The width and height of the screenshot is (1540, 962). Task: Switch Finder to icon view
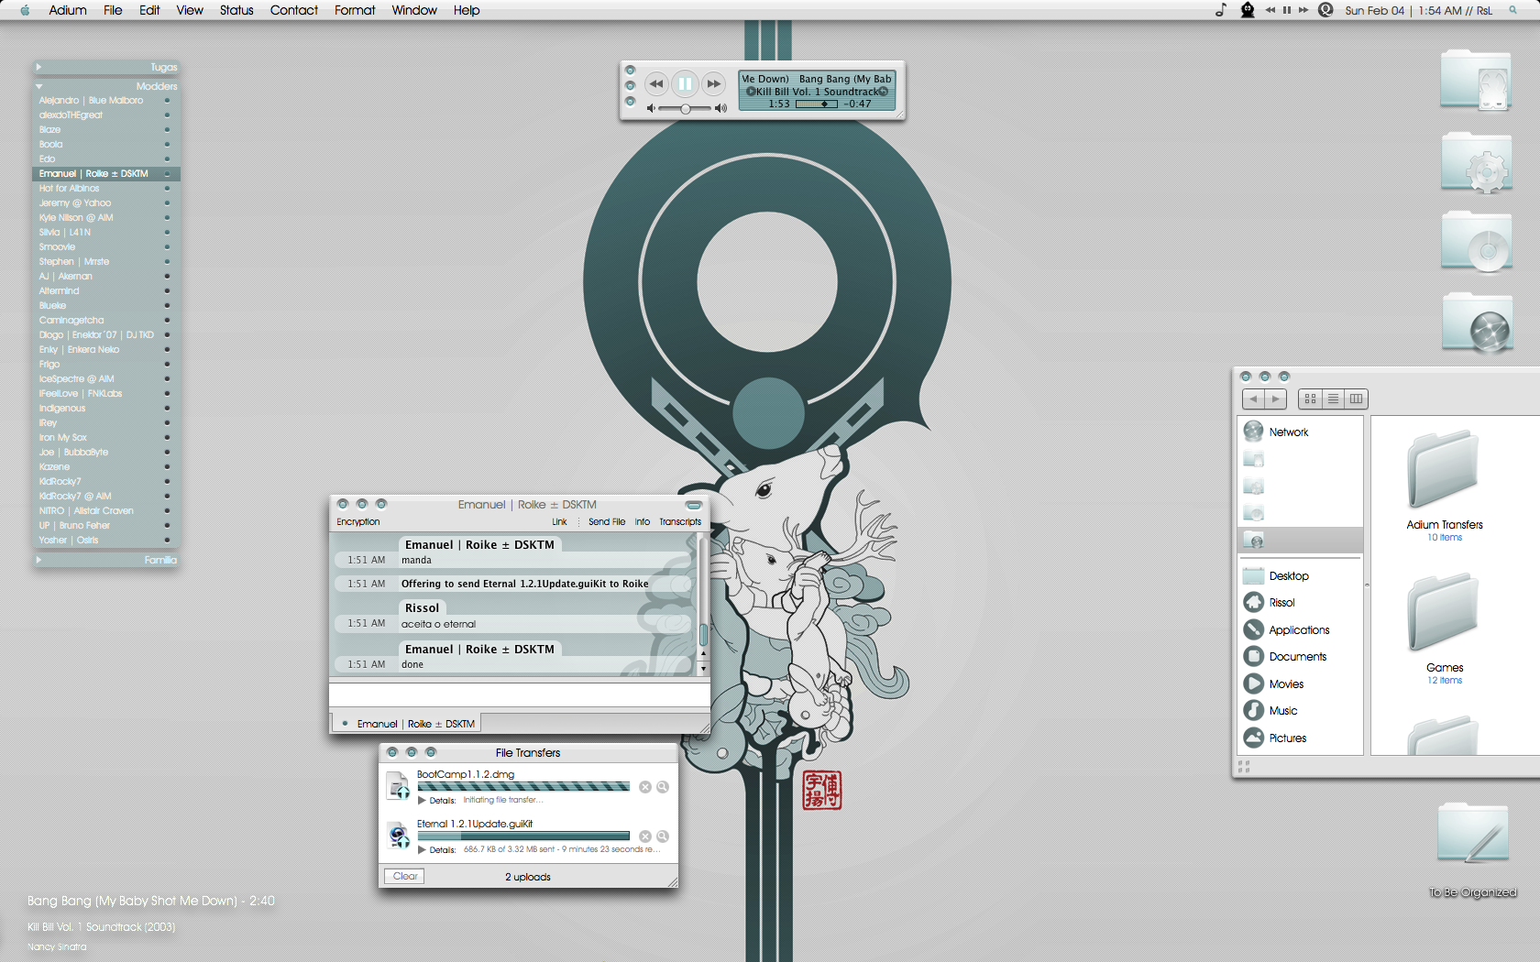click(x=1310, y=399)
